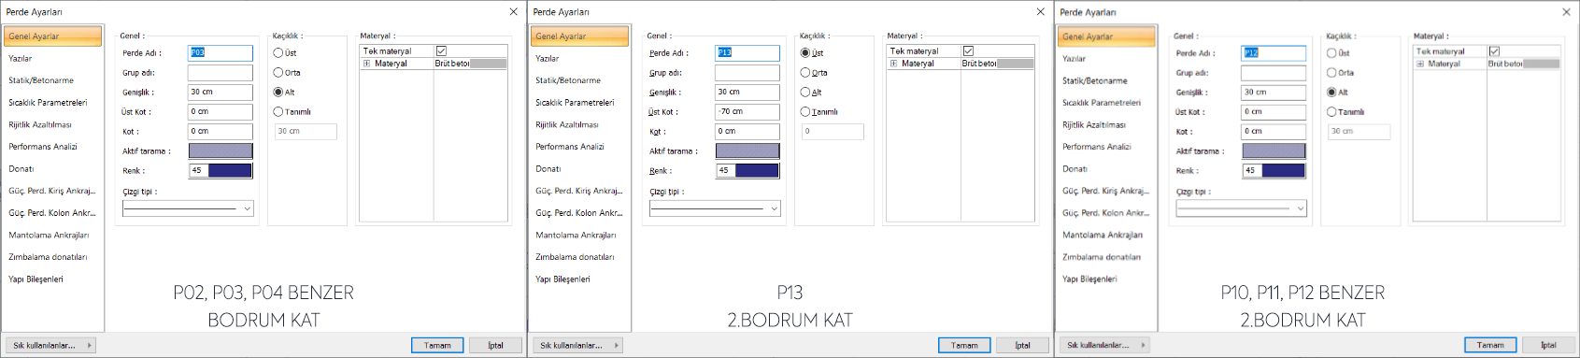1580x358 pixels.
Task: Cancel with İptal in P13 dialog
Action: pos(1022,346)
